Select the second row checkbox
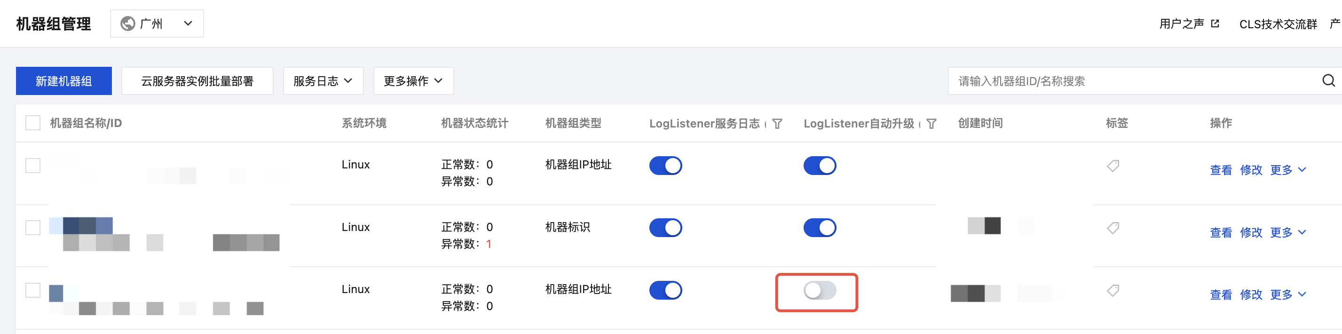This screenshot has height=334, width=1342. (x=33, y=228)
